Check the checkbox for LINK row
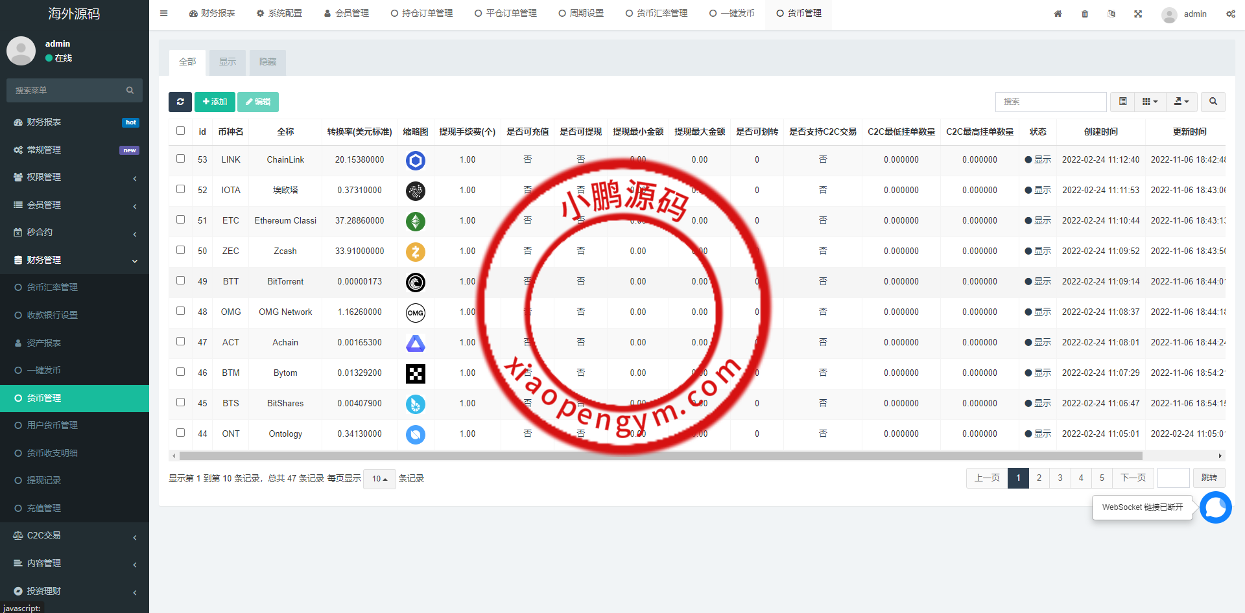The height and width of the screenshot is (613, 1245). (x=180, y=159)
